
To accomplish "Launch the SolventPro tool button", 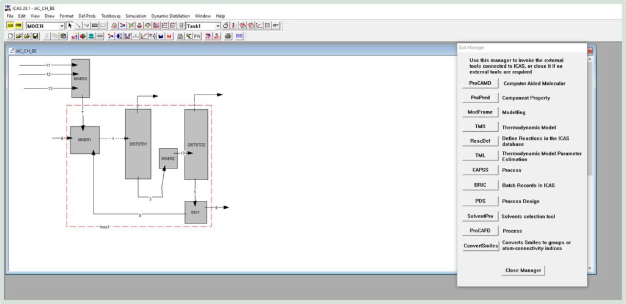I will (481, 216).
